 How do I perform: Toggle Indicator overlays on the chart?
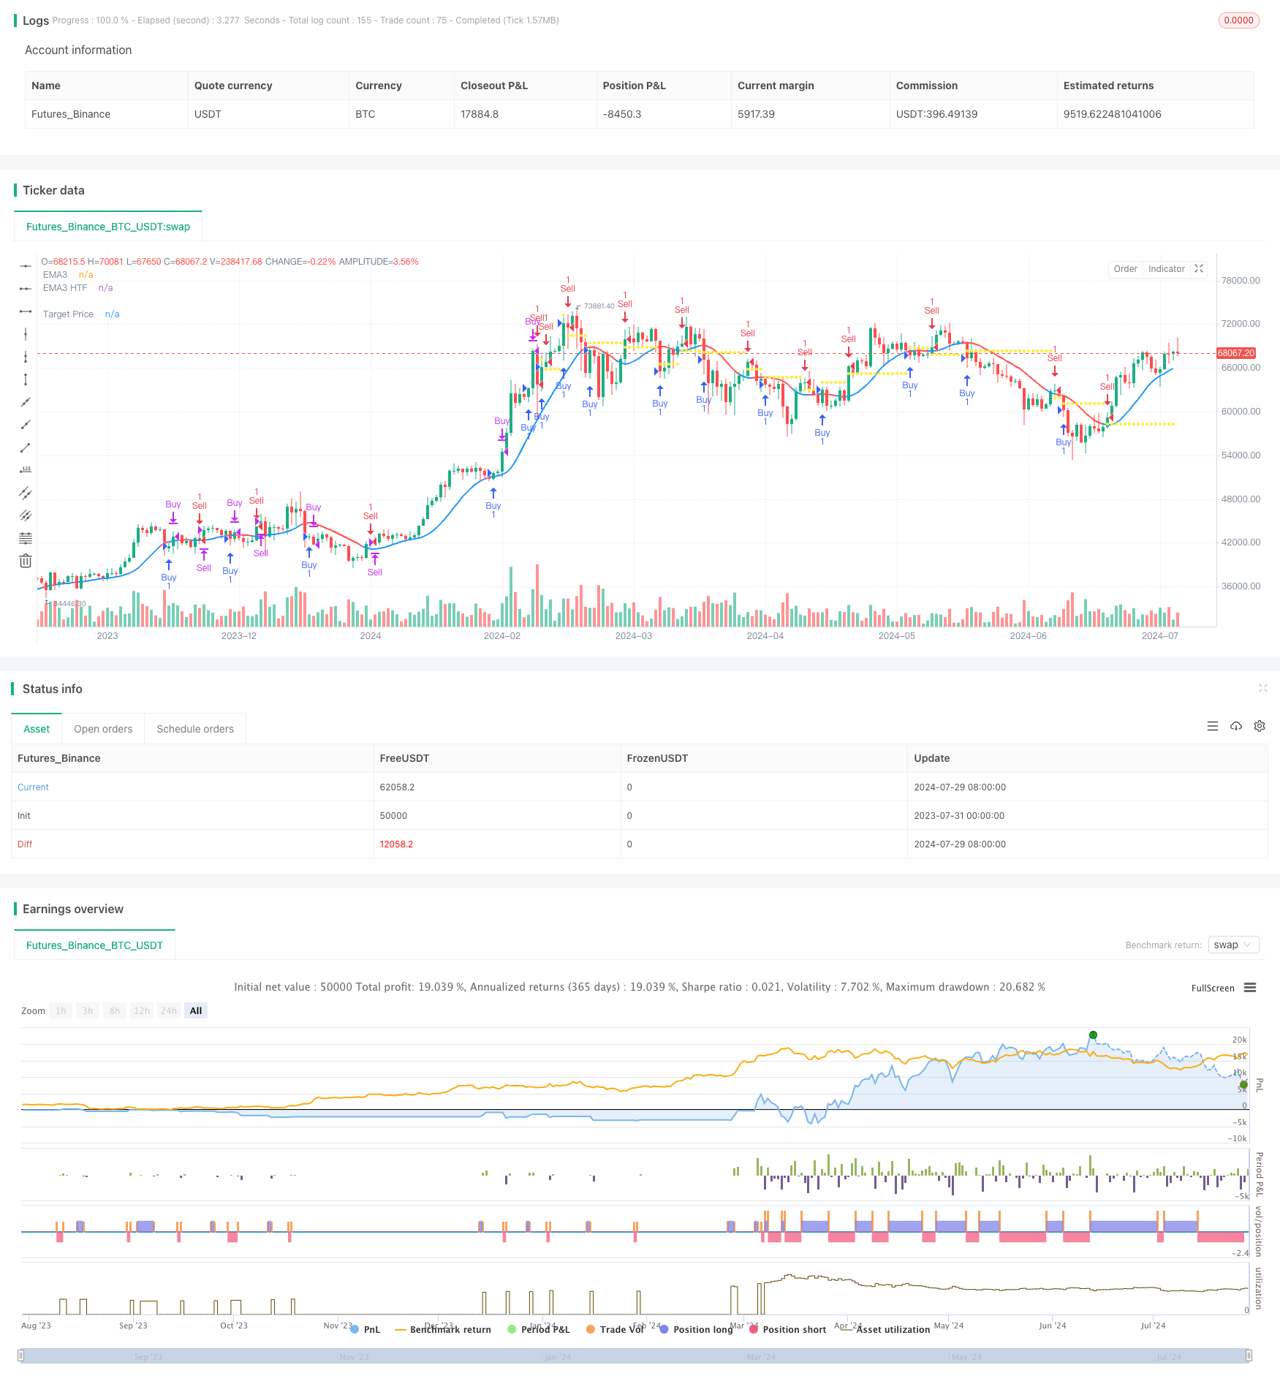pyautogui.click(x=1166, y=269)
